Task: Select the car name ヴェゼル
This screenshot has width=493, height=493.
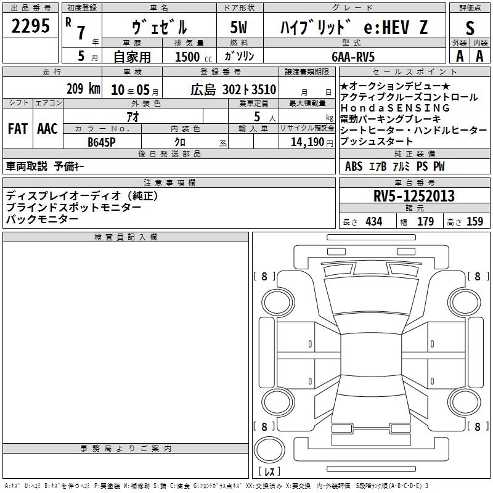Action: coord(160,27)
